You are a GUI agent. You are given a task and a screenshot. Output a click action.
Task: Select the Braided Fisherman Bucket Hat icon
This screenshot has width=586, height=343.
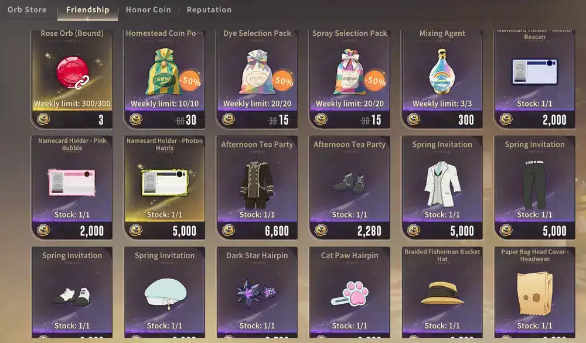pyautogui.click(x=442, y=293)
